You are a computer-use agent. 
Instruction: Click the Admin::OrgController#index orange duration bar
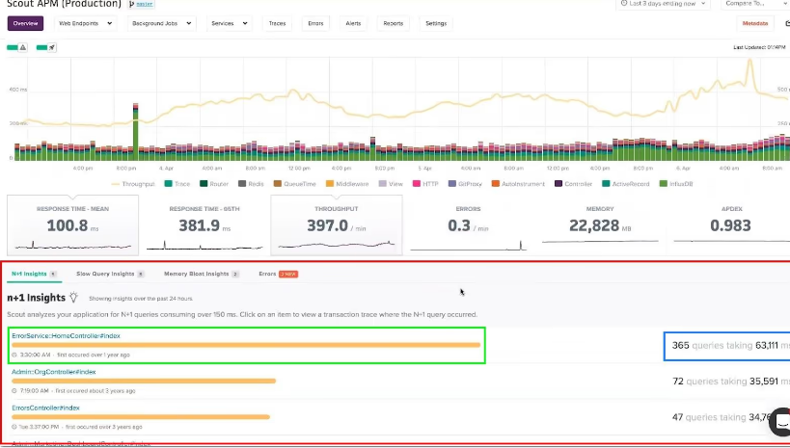(x=144, y=382)
